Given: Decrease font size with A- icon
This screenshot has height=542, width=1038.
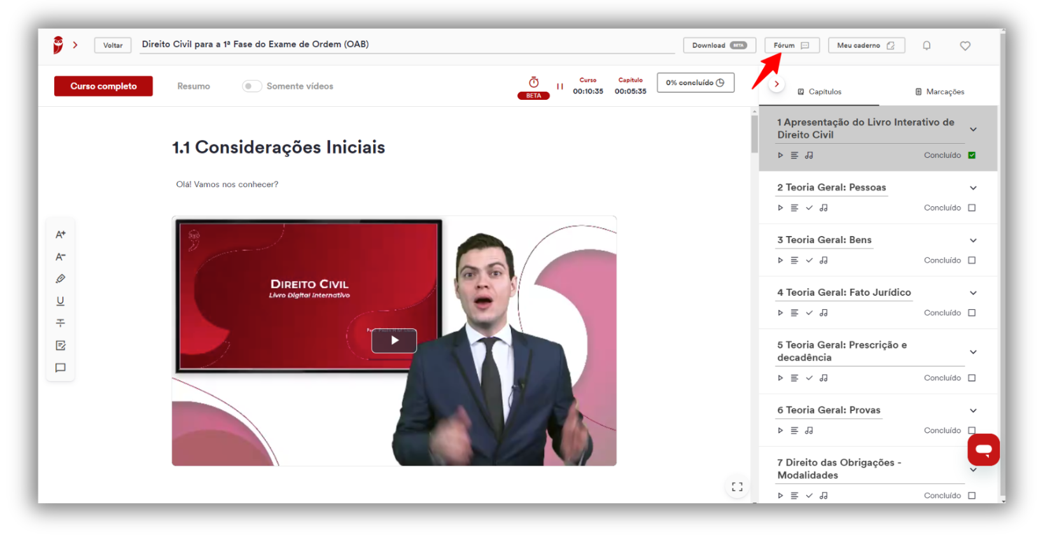Looking at the screenshot, I should pyautogui.click(x=60, y=257).
